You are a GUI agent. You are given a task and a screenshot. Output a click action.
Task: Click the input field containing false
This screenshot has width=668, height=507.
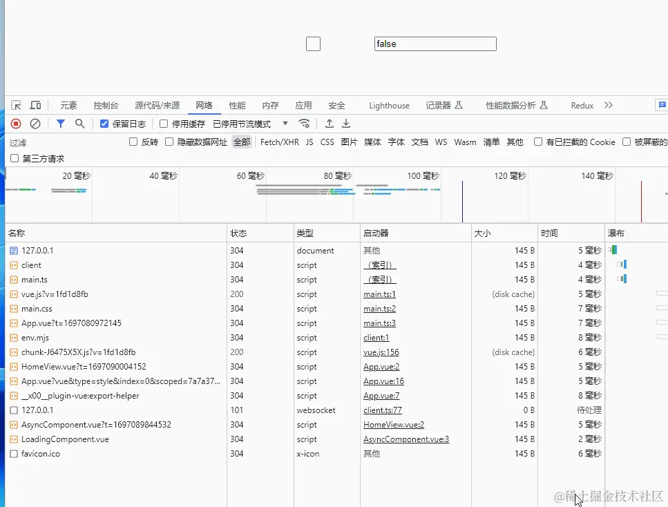[x=435, y=44]
